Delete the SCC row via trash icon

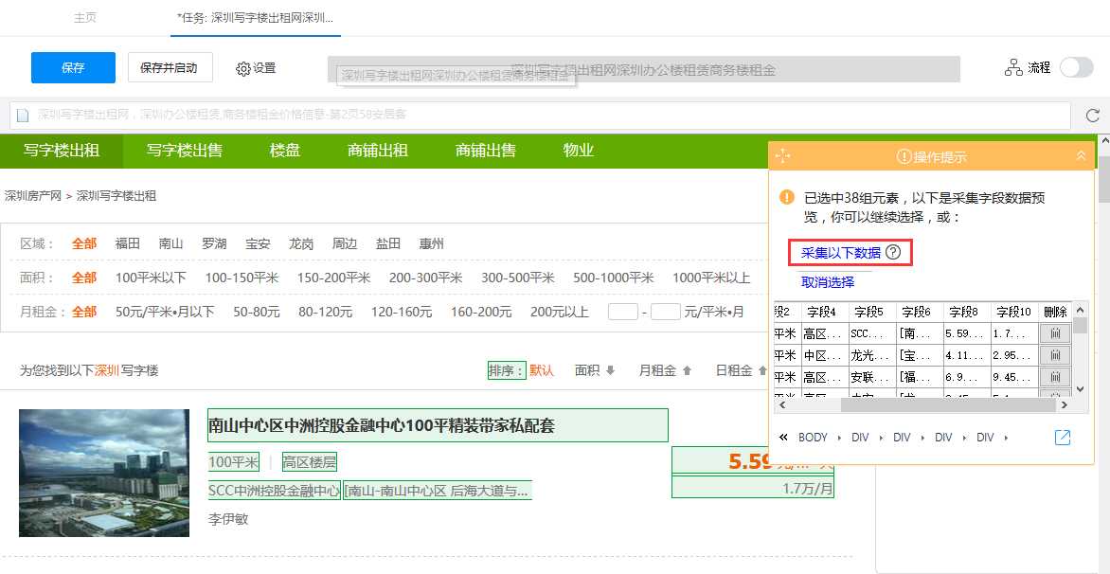(1055, 333)
